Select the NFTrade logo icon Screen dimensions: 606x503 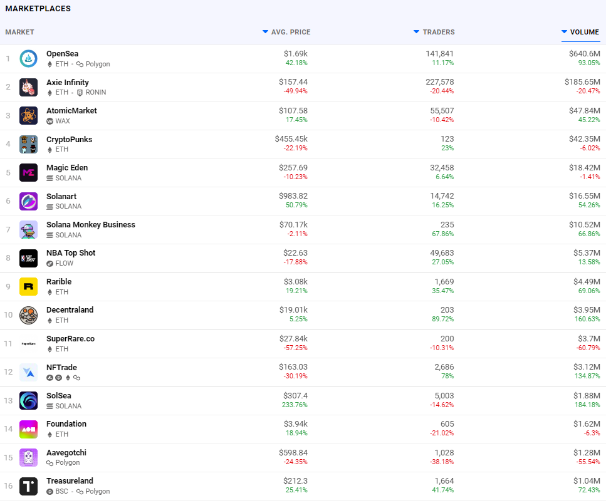point(29,372)
